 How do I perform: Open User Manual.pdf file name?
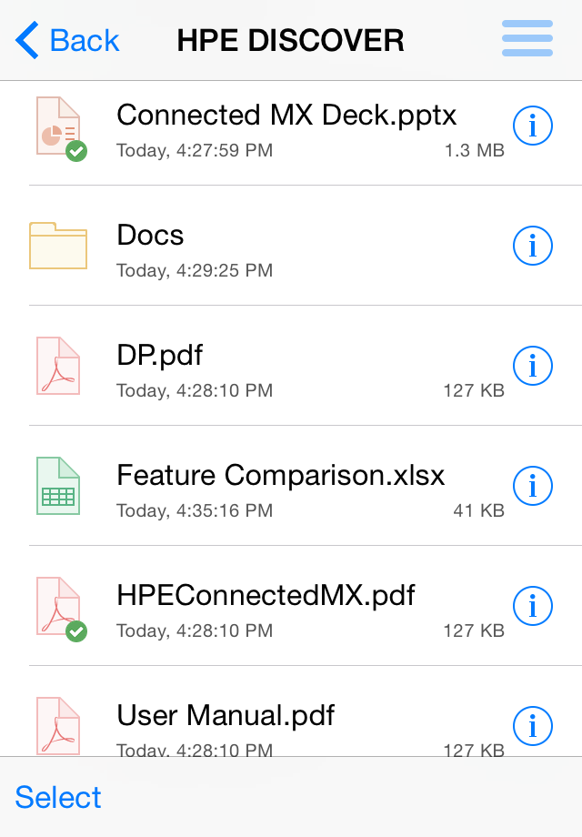coord(226,715)
